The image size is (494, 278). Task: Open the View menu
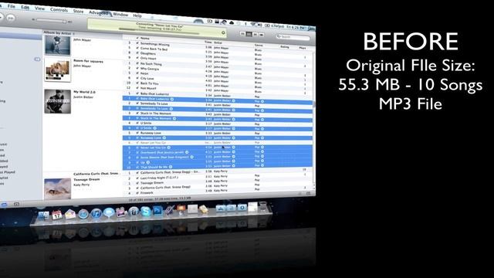tap(39, 8)
